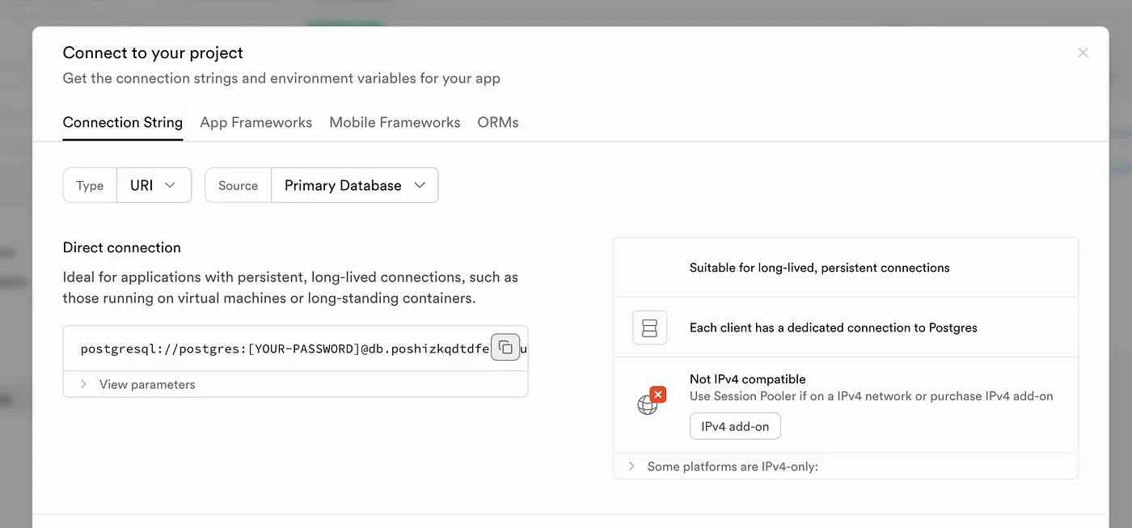Viewport: 1132px width, 528px height.
Task: Switch to the App Frameworks tab
Action: pos(256,123)
